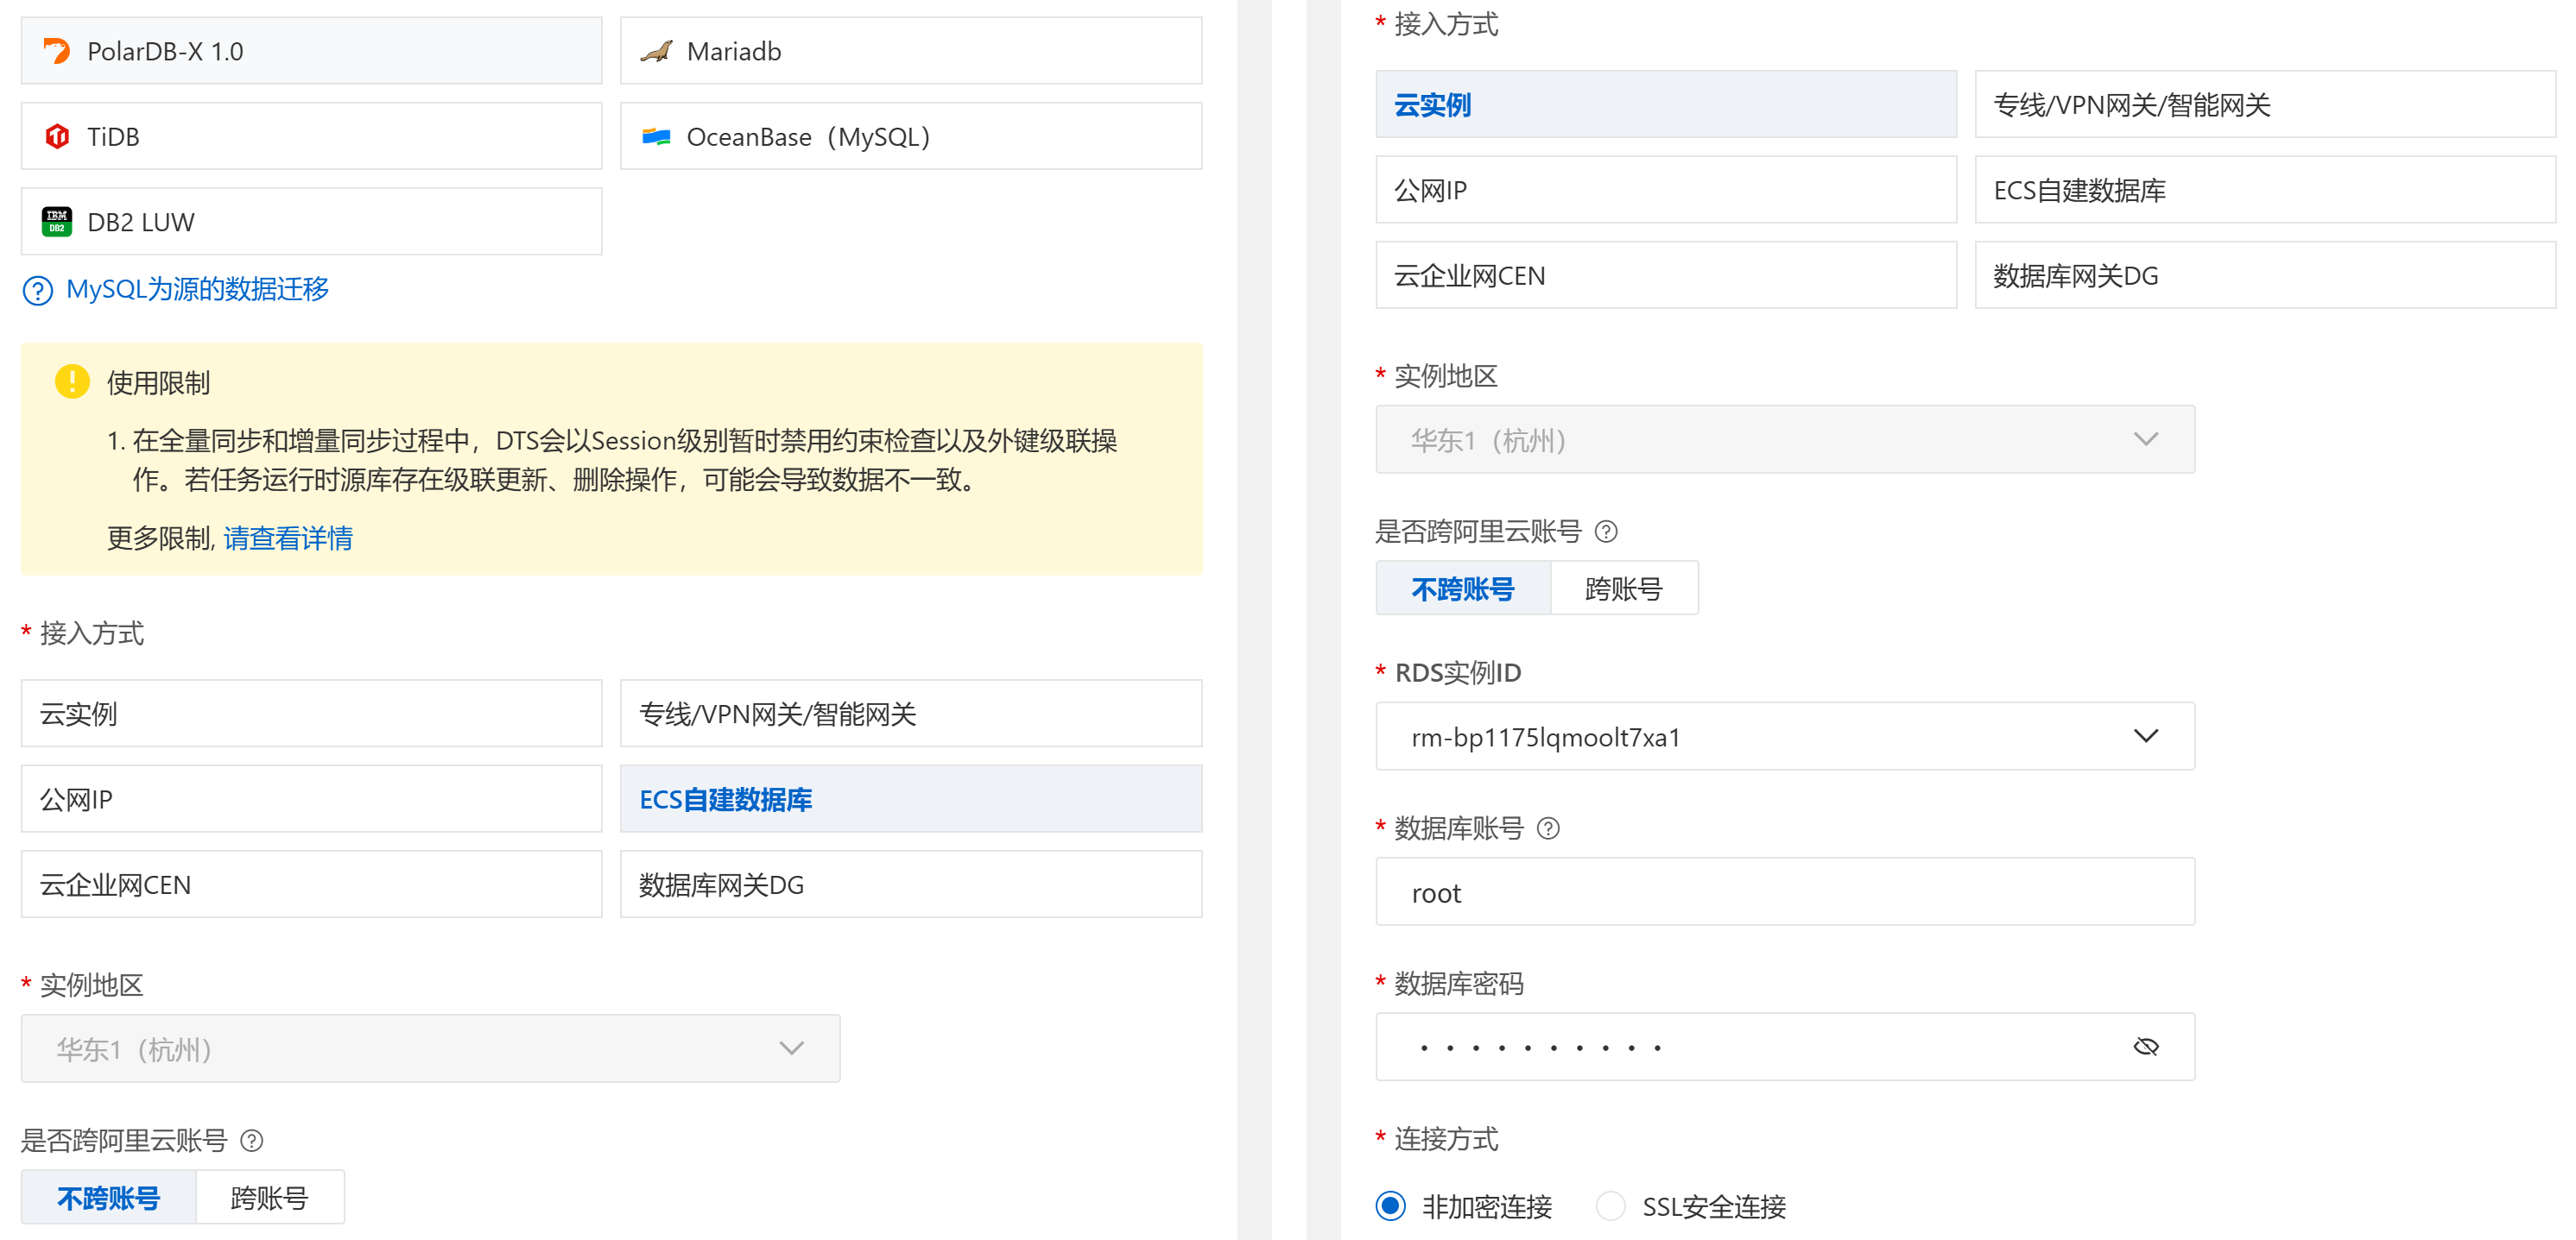Choose 不跨账号 in left panel

pyautogui.click(x=109, y=1197)
